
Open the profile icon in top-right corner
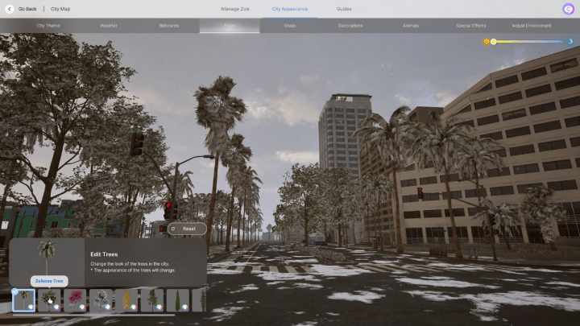click(568, 9)
